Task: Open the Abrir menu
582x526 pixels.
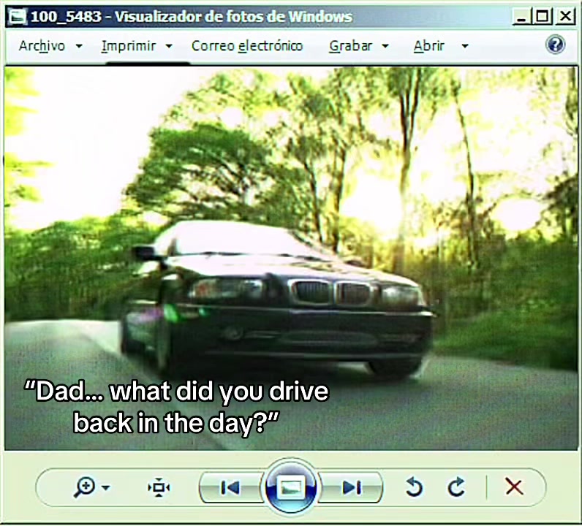Action: point(428,46)
